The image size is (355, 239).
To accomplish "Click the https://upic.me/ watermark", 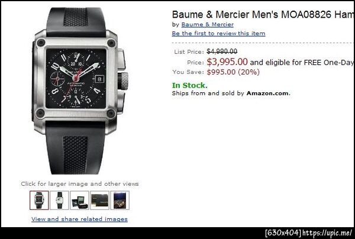I will 327,232.
